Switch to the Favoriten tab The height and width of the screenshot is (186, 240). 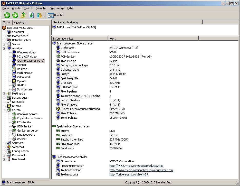tap(20, 23)
